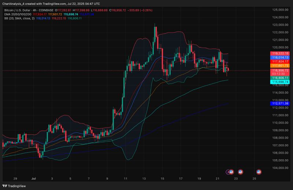Screen dimensions: 293x190
Task: Click date 13 on the time axis
Action: click(144, 179)
